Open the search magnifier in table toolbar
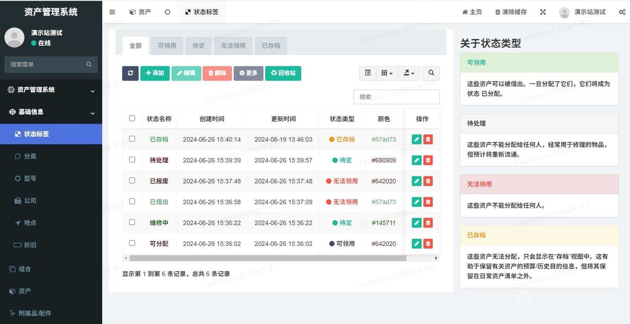The height and width of the screenshot is (324, 630). (431, 73)
